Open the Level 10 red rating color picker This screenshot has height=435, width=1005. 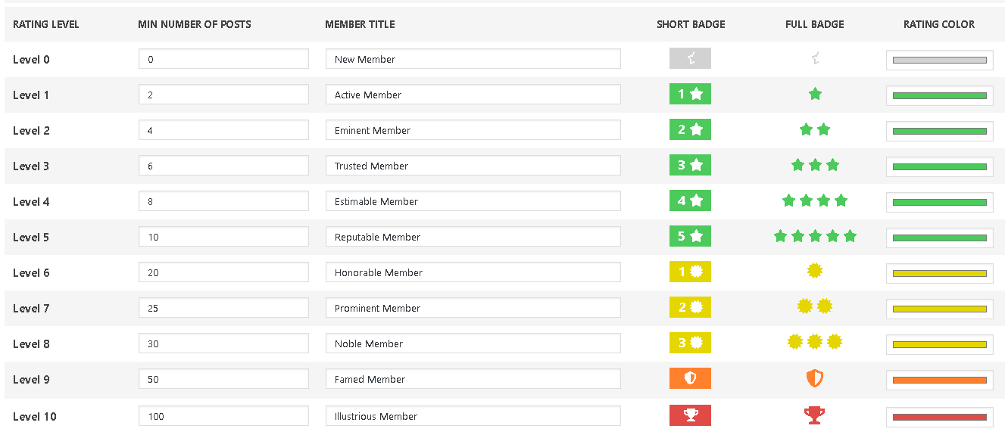pyautogui.click(x=940, y=417)
